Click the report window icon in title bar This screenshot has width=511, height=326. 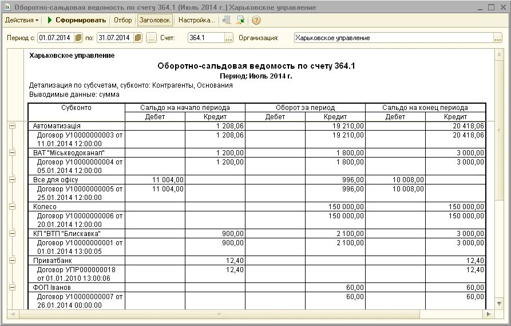point(7,7)
